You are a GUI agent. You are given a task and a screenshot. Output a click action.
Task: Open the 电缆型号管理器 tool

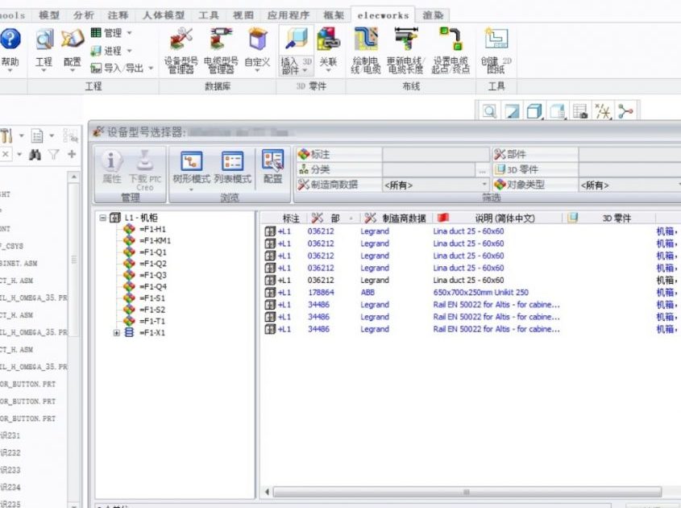coord(221,50)
